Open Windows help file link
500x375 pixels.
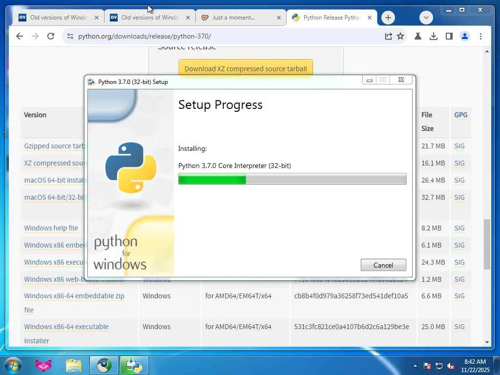[x=51, y=228]
